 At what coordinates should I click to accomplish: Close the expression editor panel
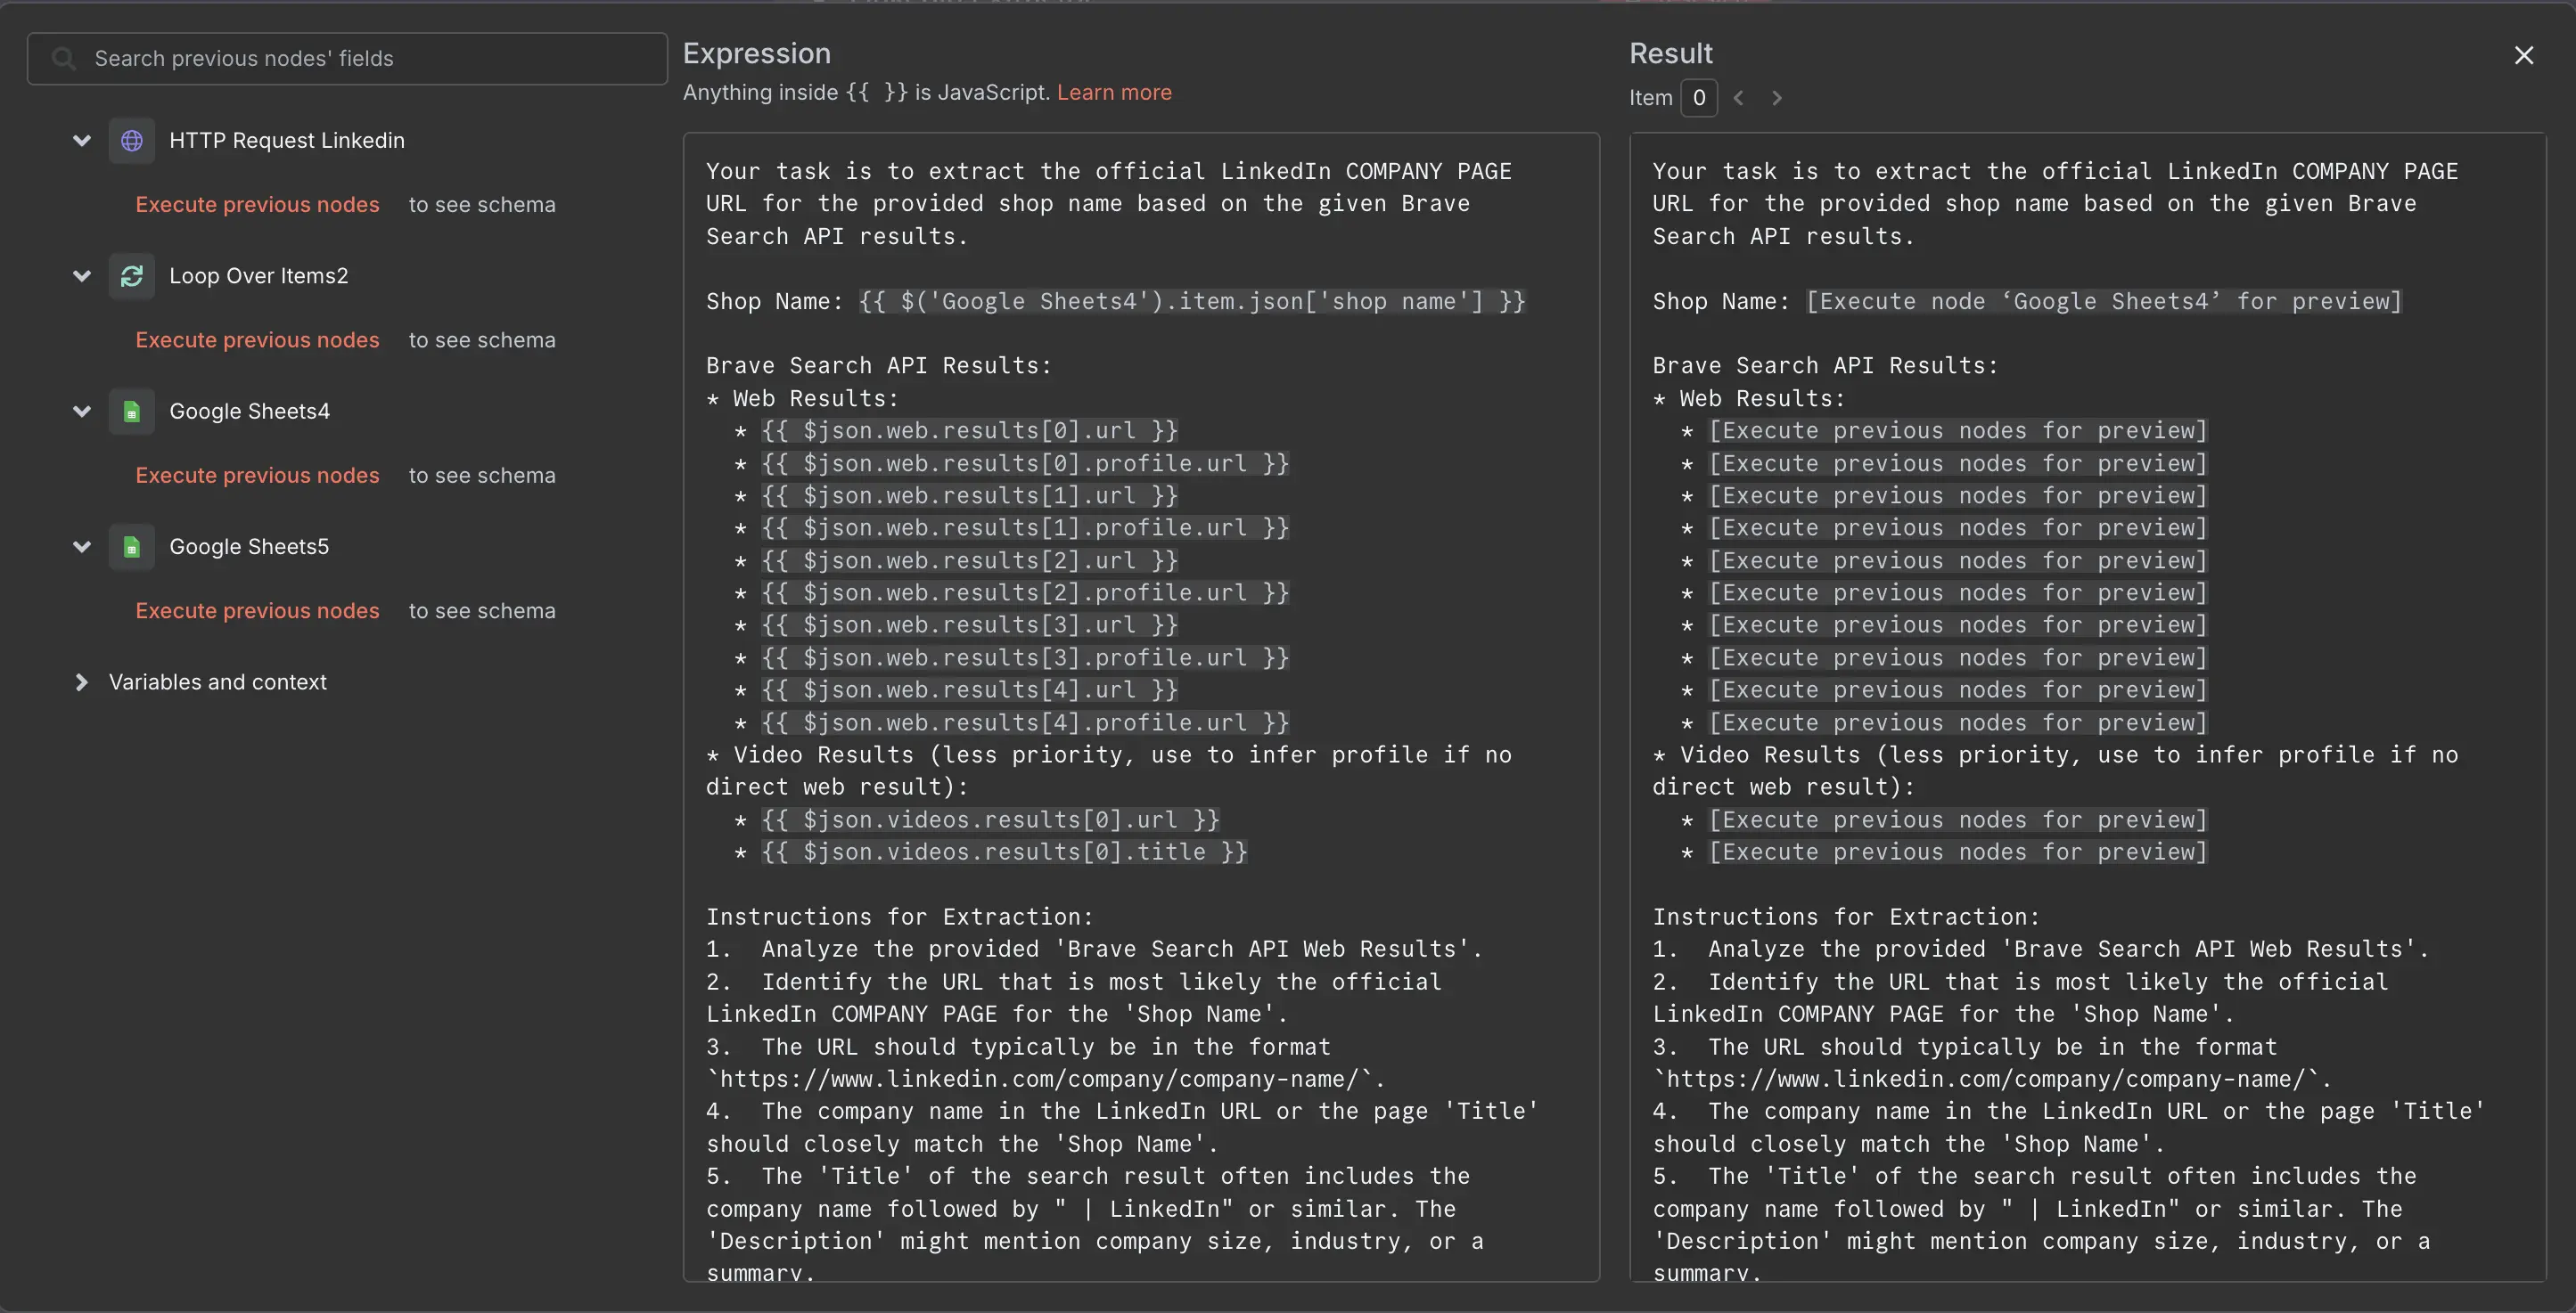coord(2525,55)
